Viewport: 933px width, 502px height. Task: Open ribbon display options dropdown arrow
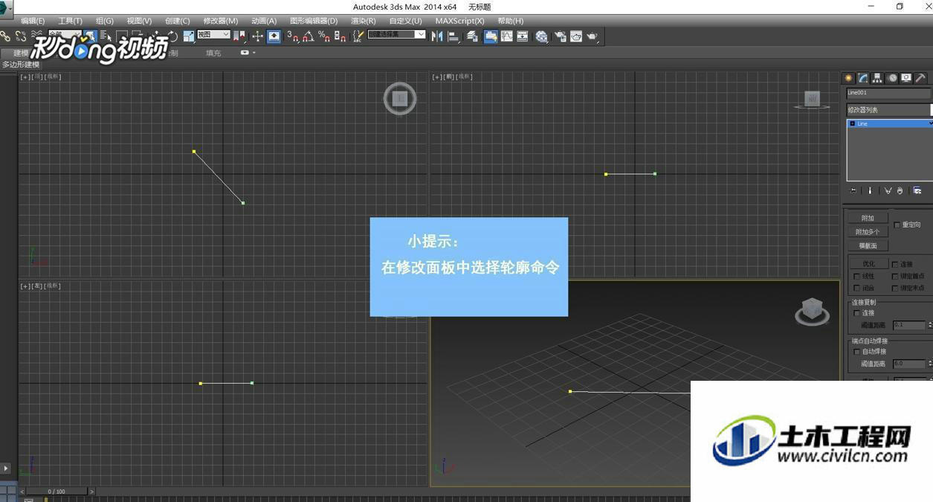(x=254, y=53)
